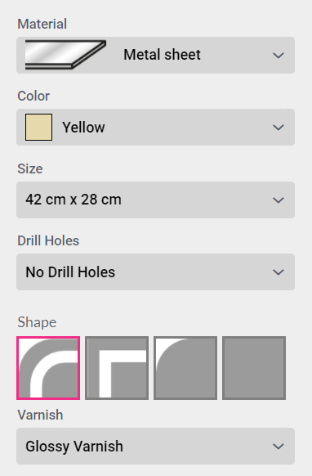This screenshot has width=312, height=476.
Task: Click the metal sheet material preview image
Action: 65,55
